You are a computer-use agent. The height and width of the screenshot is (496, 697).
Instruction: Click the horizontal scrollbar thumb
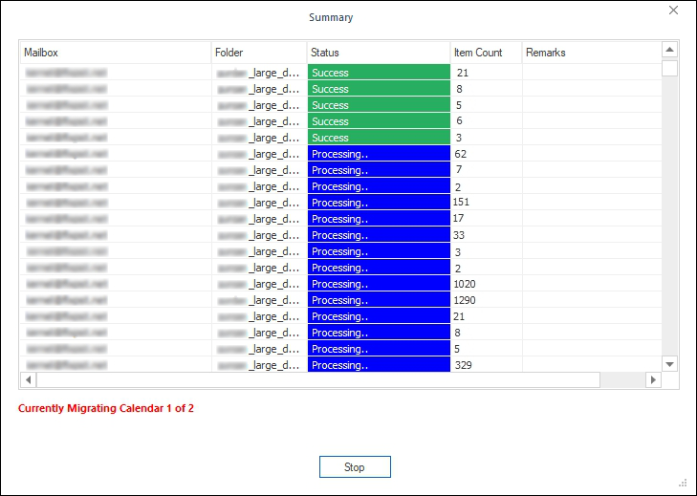point(318,380)
